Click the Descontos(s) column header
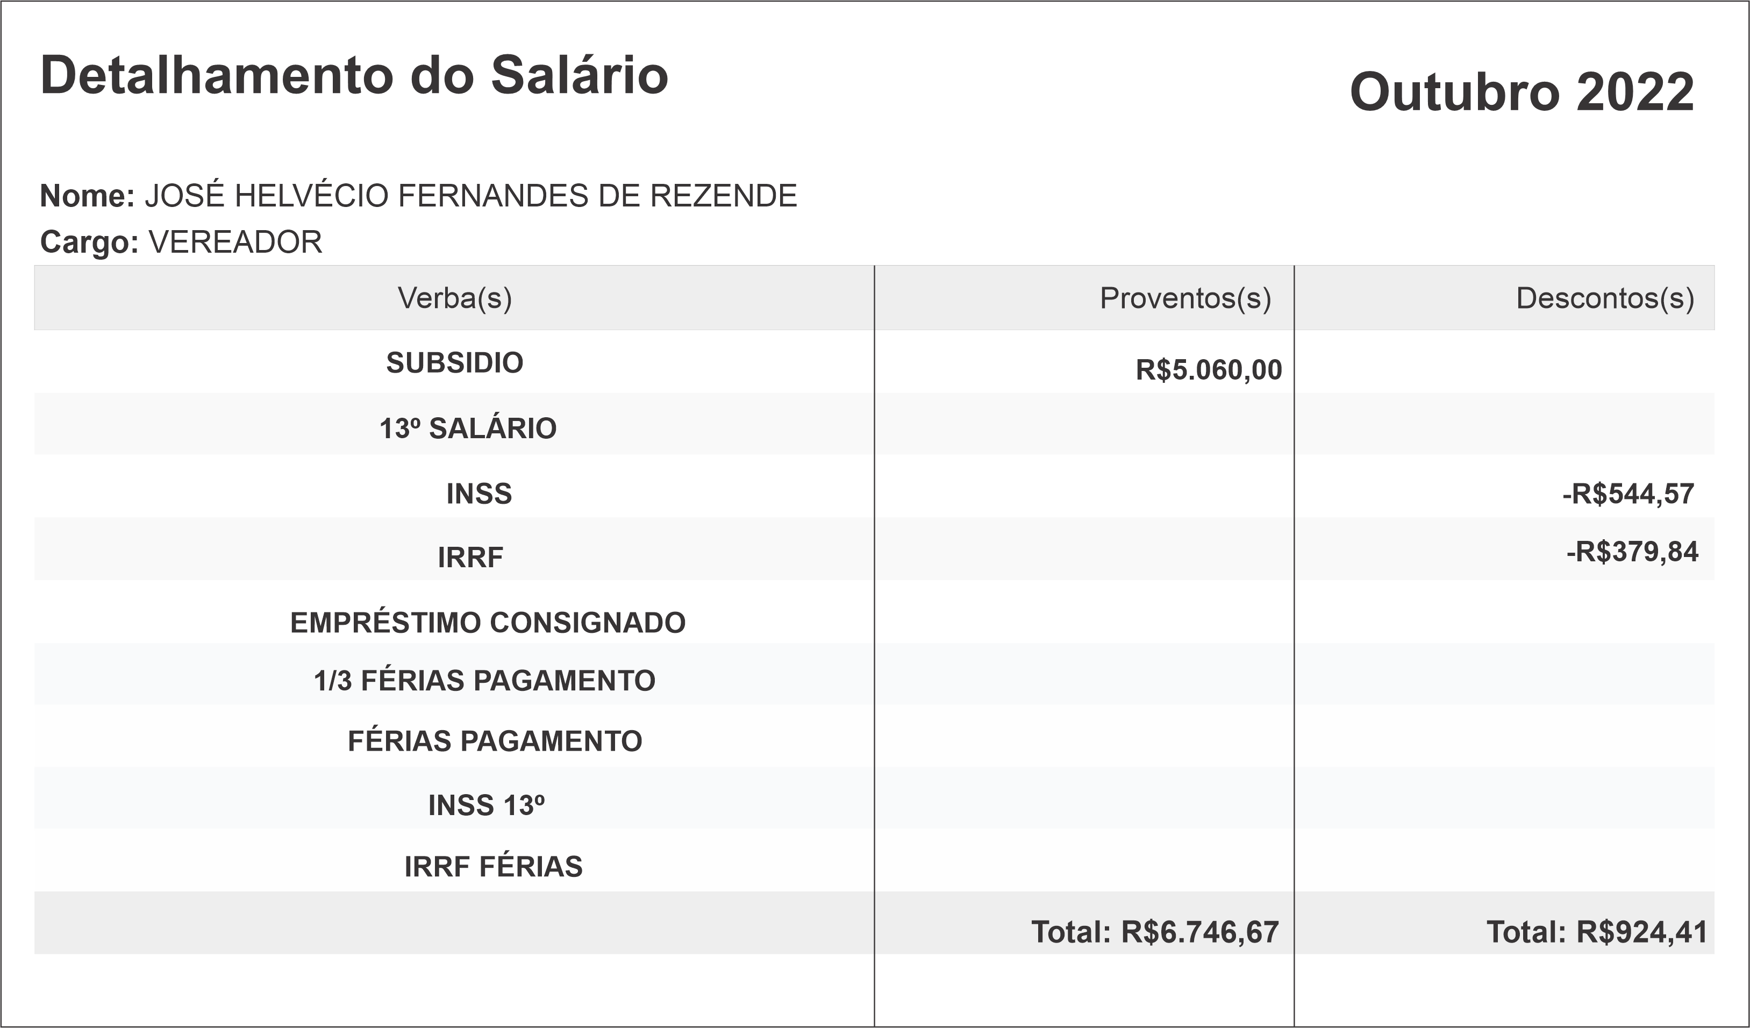Screen dimensions: 1750x1028 (1605, 298)
